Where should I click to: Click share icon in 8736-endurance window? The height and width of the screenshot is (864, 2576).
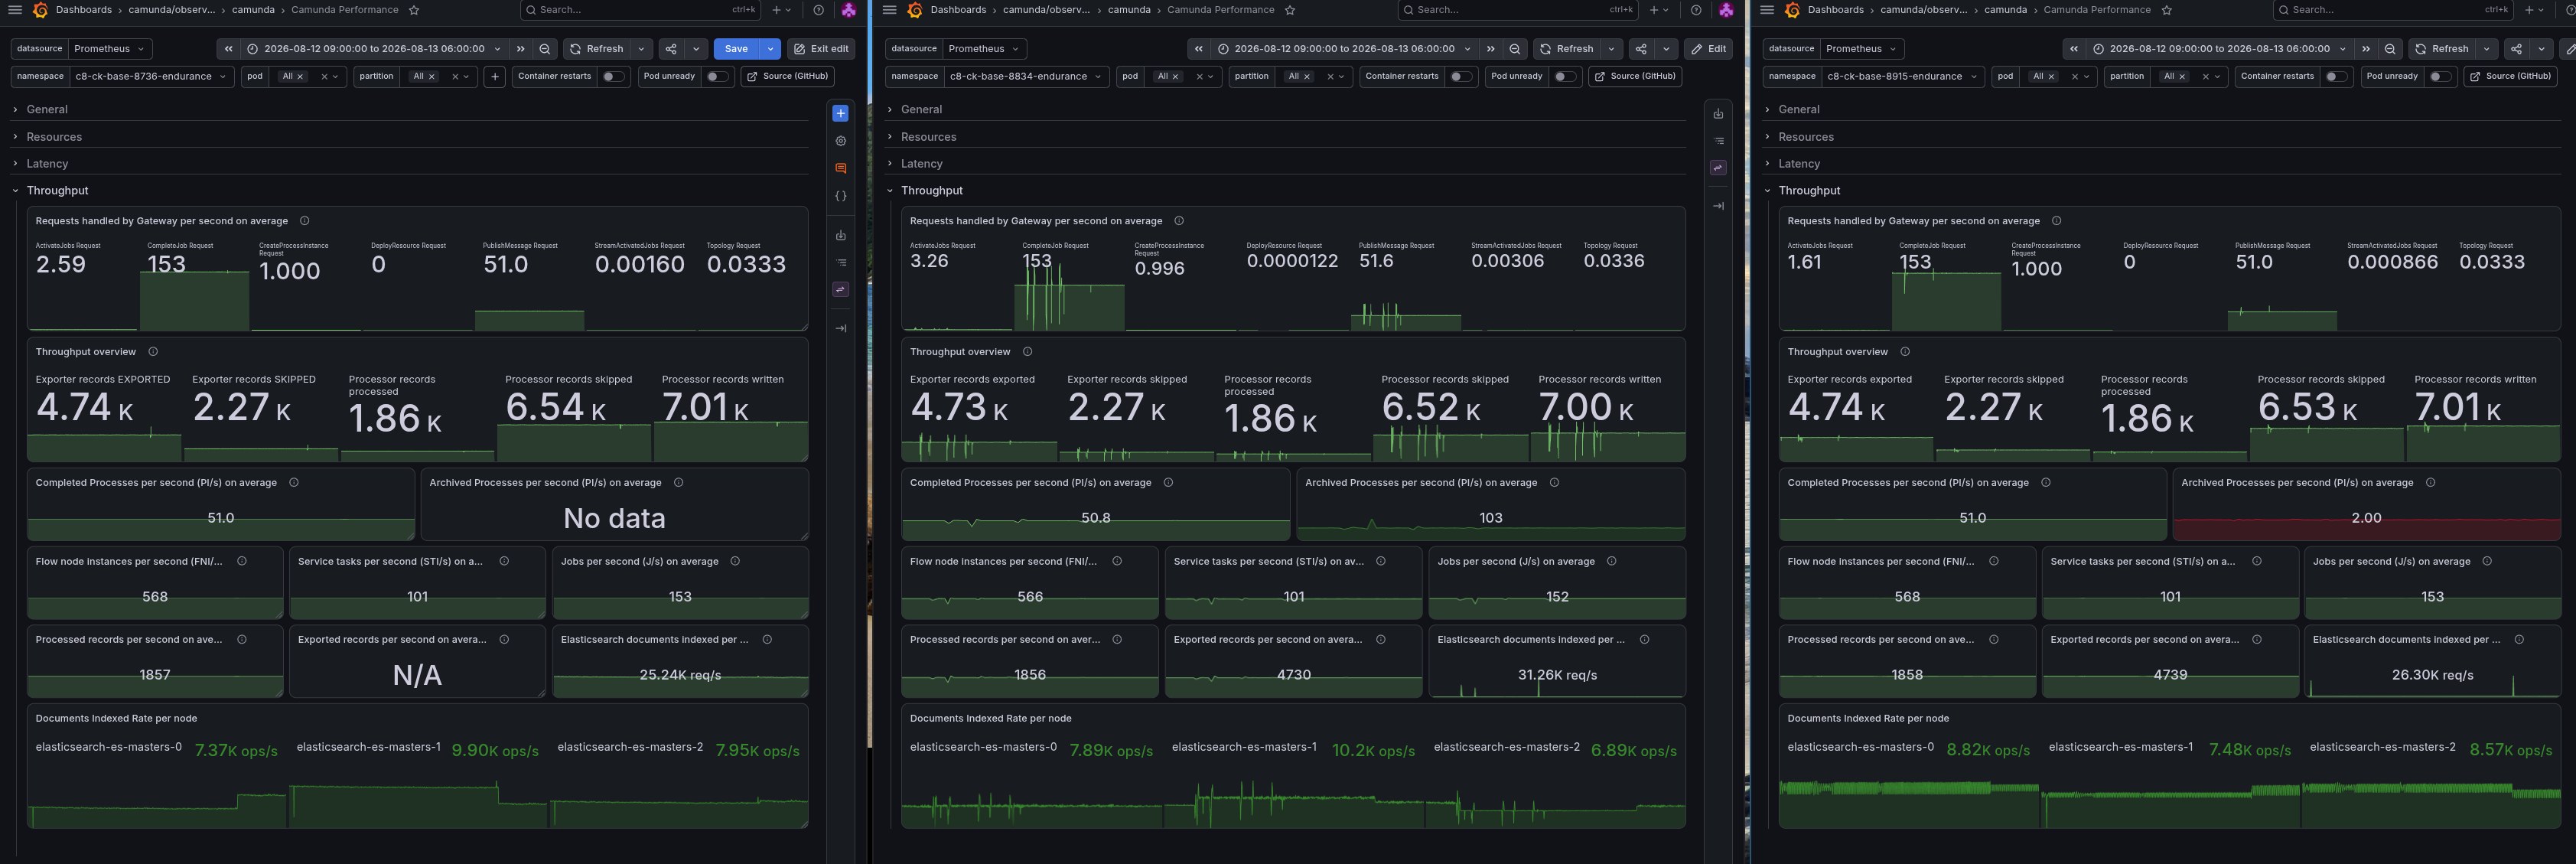coord(671,49)
